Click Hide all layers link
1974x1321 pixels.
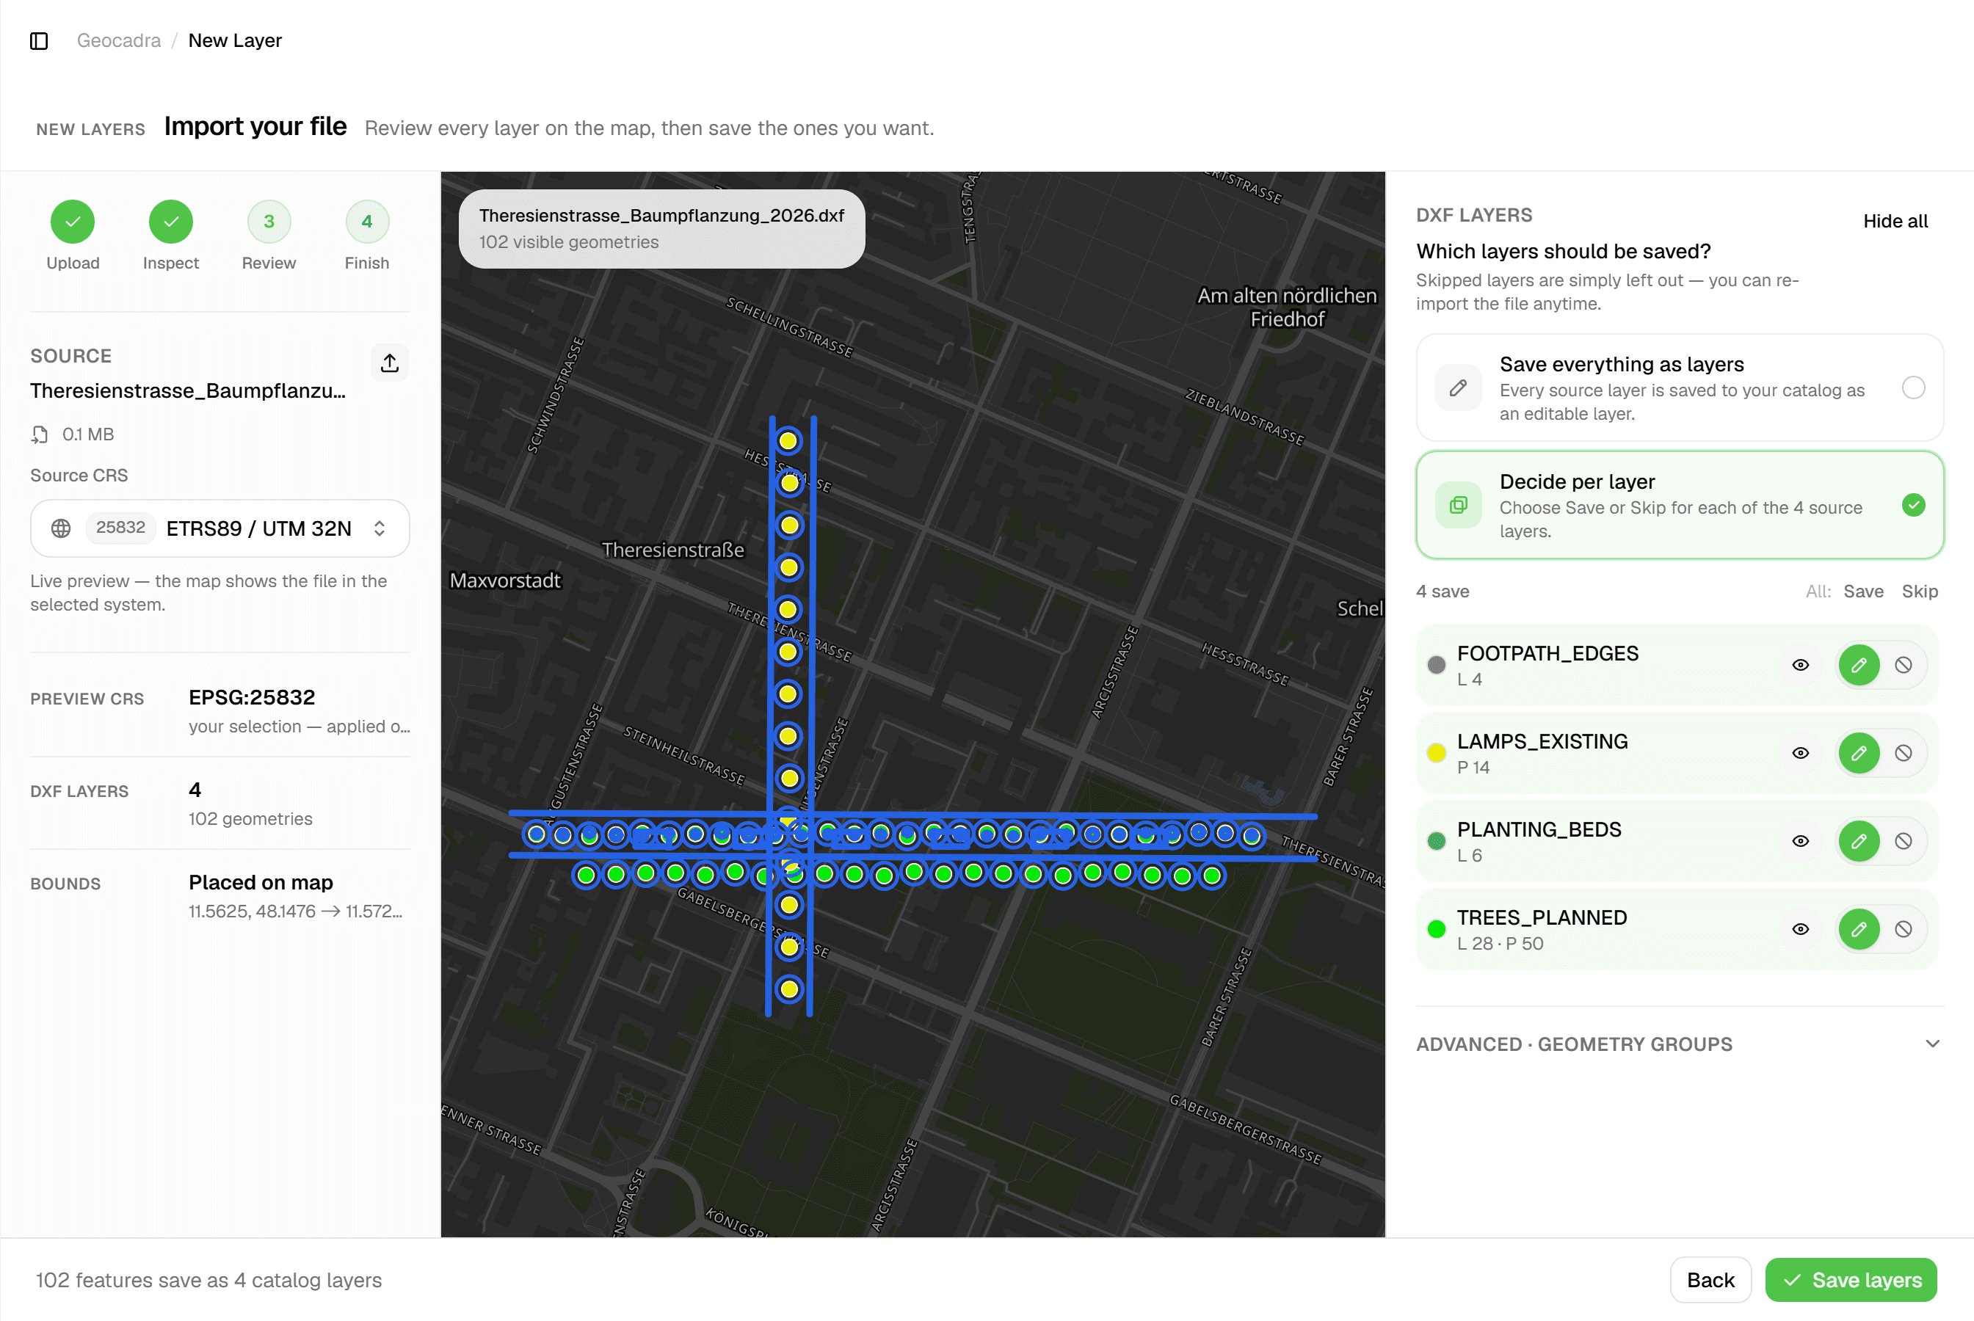point(1895,222)
